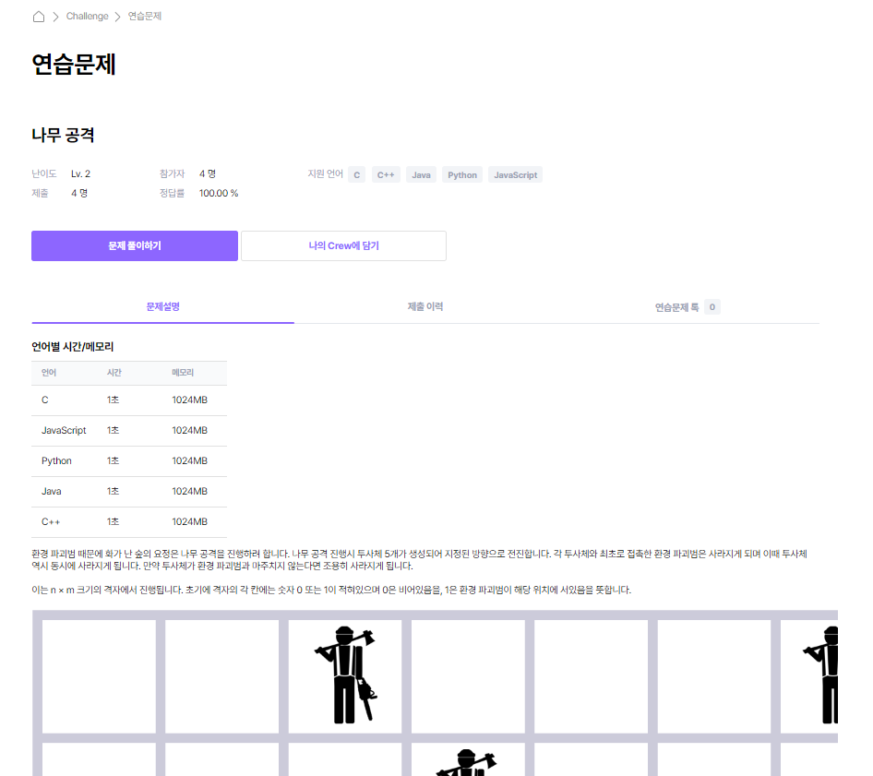The width and height of the screenshot is (873, 776).
Task: Switch to the 제출 이력 tab
Action: (x=425, y=306)
